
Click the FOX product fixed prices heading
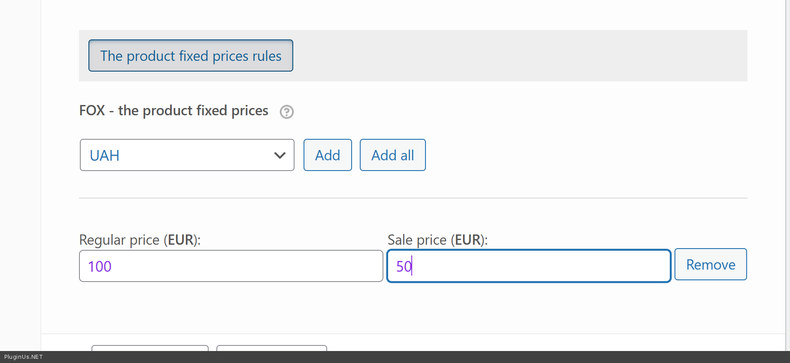(173, 111)
